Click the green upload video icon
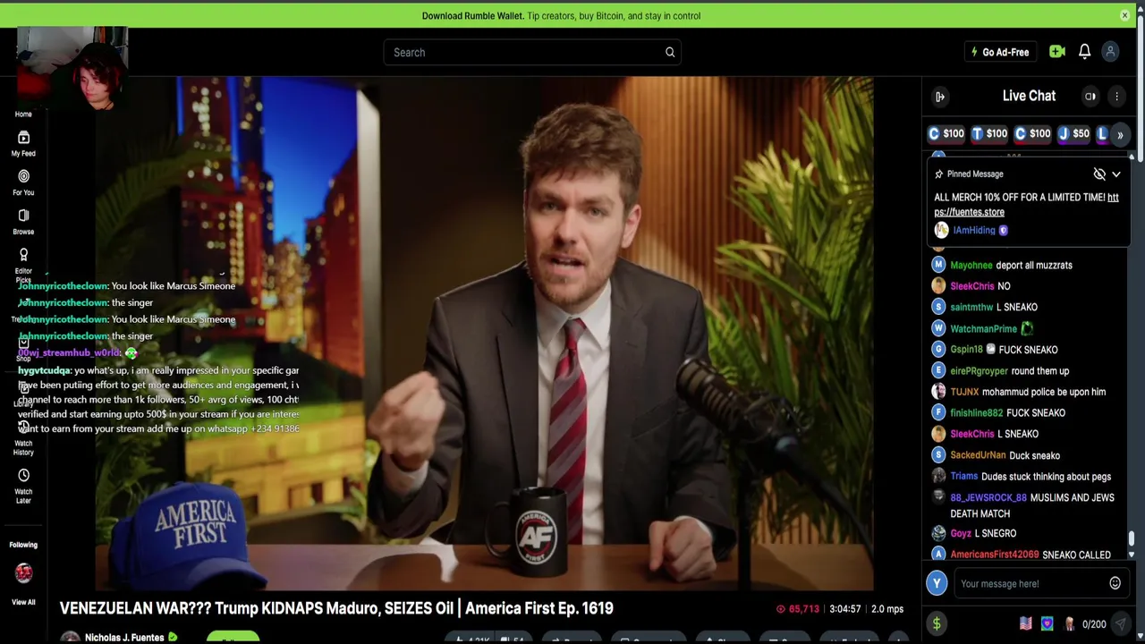1145x644 pixels. point(1057,52)
